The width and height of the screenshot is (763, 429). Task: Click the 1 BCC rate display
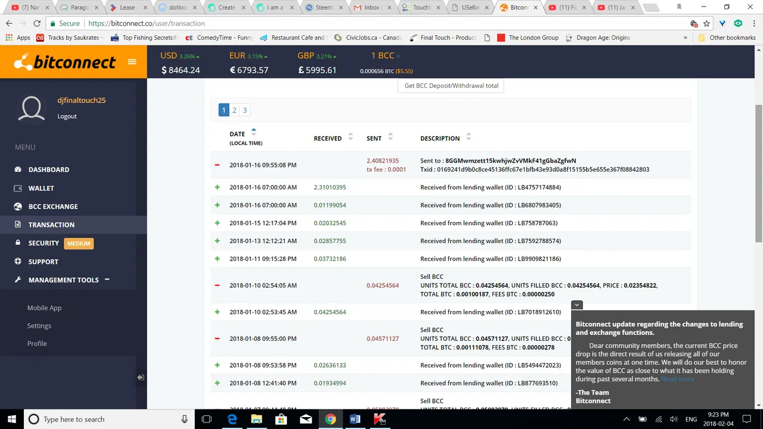[x=385, y=63]
